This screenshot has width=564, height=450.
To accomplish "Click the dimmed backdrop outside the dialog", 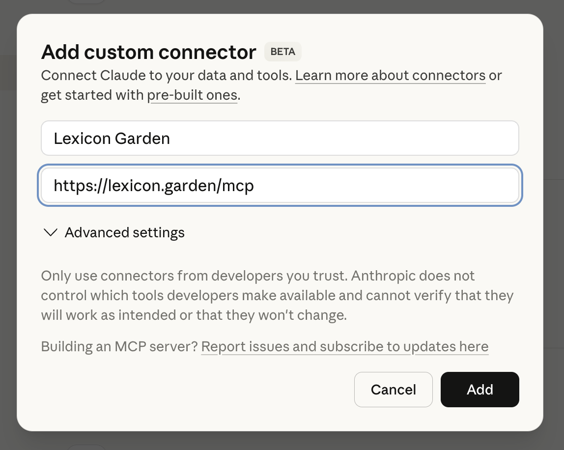I will 554,246.
